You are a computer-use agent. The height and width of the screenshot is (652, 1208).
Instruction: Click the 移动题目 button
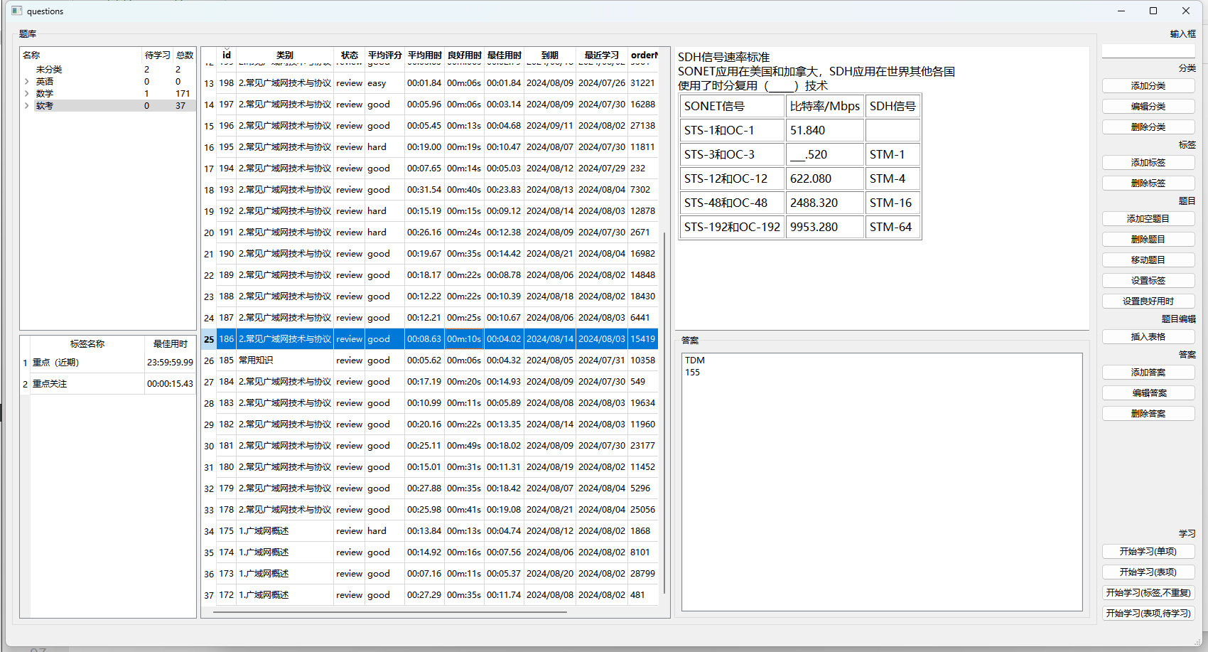[x=1148, y=260]
